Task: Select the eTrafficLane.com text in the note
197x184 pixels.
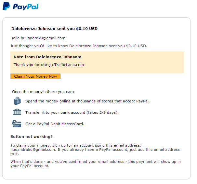Action: (x=68, y=65)
